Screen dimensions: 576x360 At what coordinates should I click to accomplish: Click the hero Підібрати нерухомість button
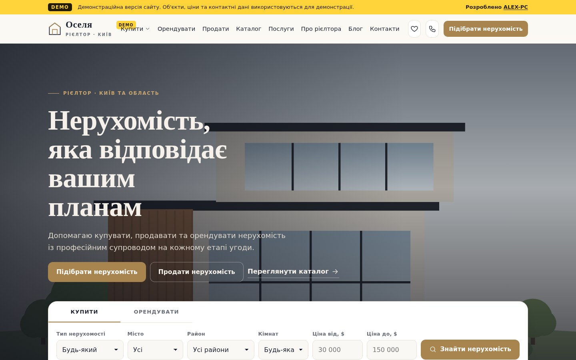[97, 272]
